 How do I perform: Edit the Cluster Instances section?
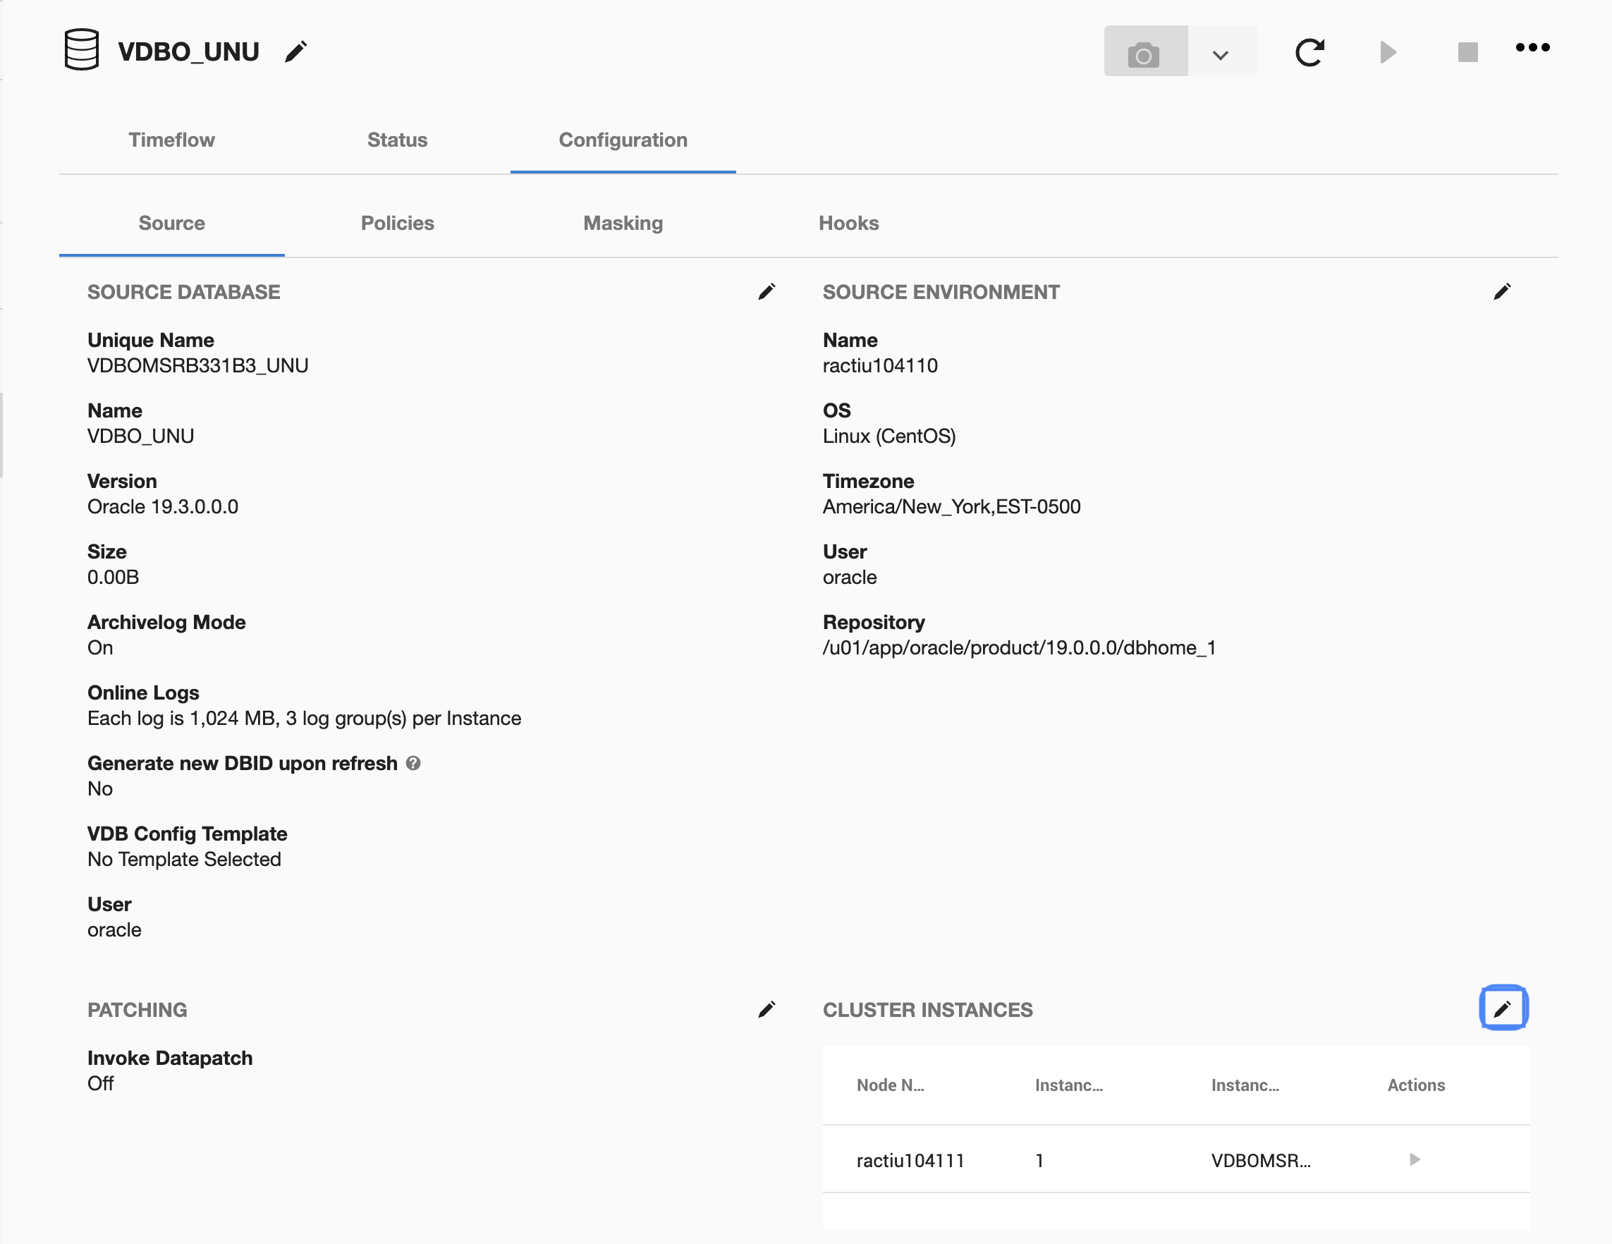(x=1503, y=1008)
